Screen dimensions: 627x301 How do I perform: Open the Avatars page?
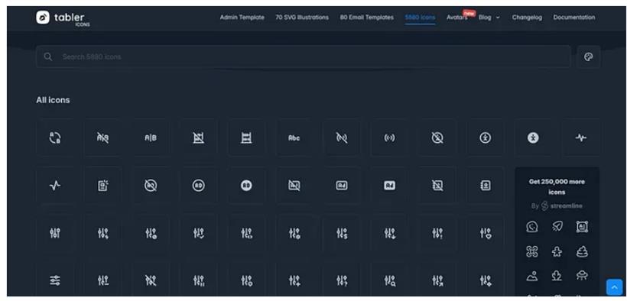pyautogui.click(x=457, y=17)
